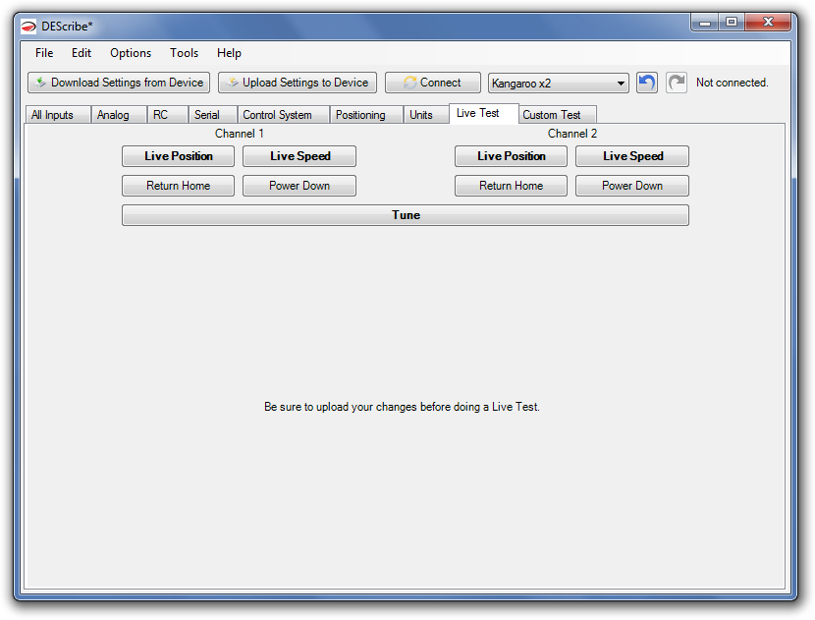Open the Tools menu

pyautogui.click(x=184, y=53)
